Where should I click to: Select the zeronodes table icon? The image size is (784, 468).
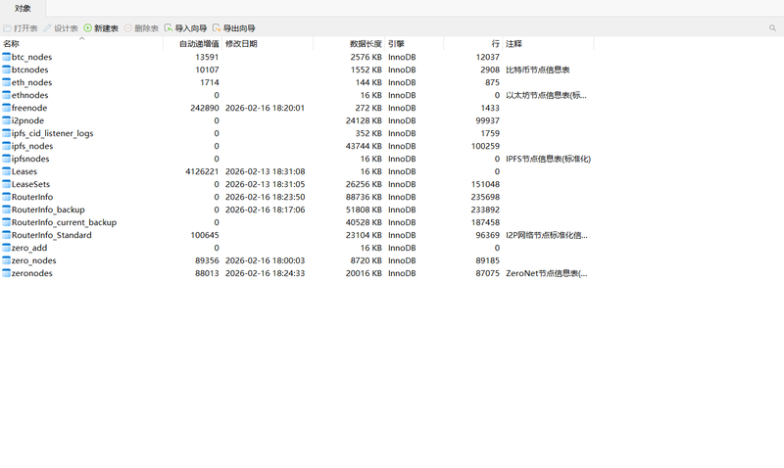6,274
